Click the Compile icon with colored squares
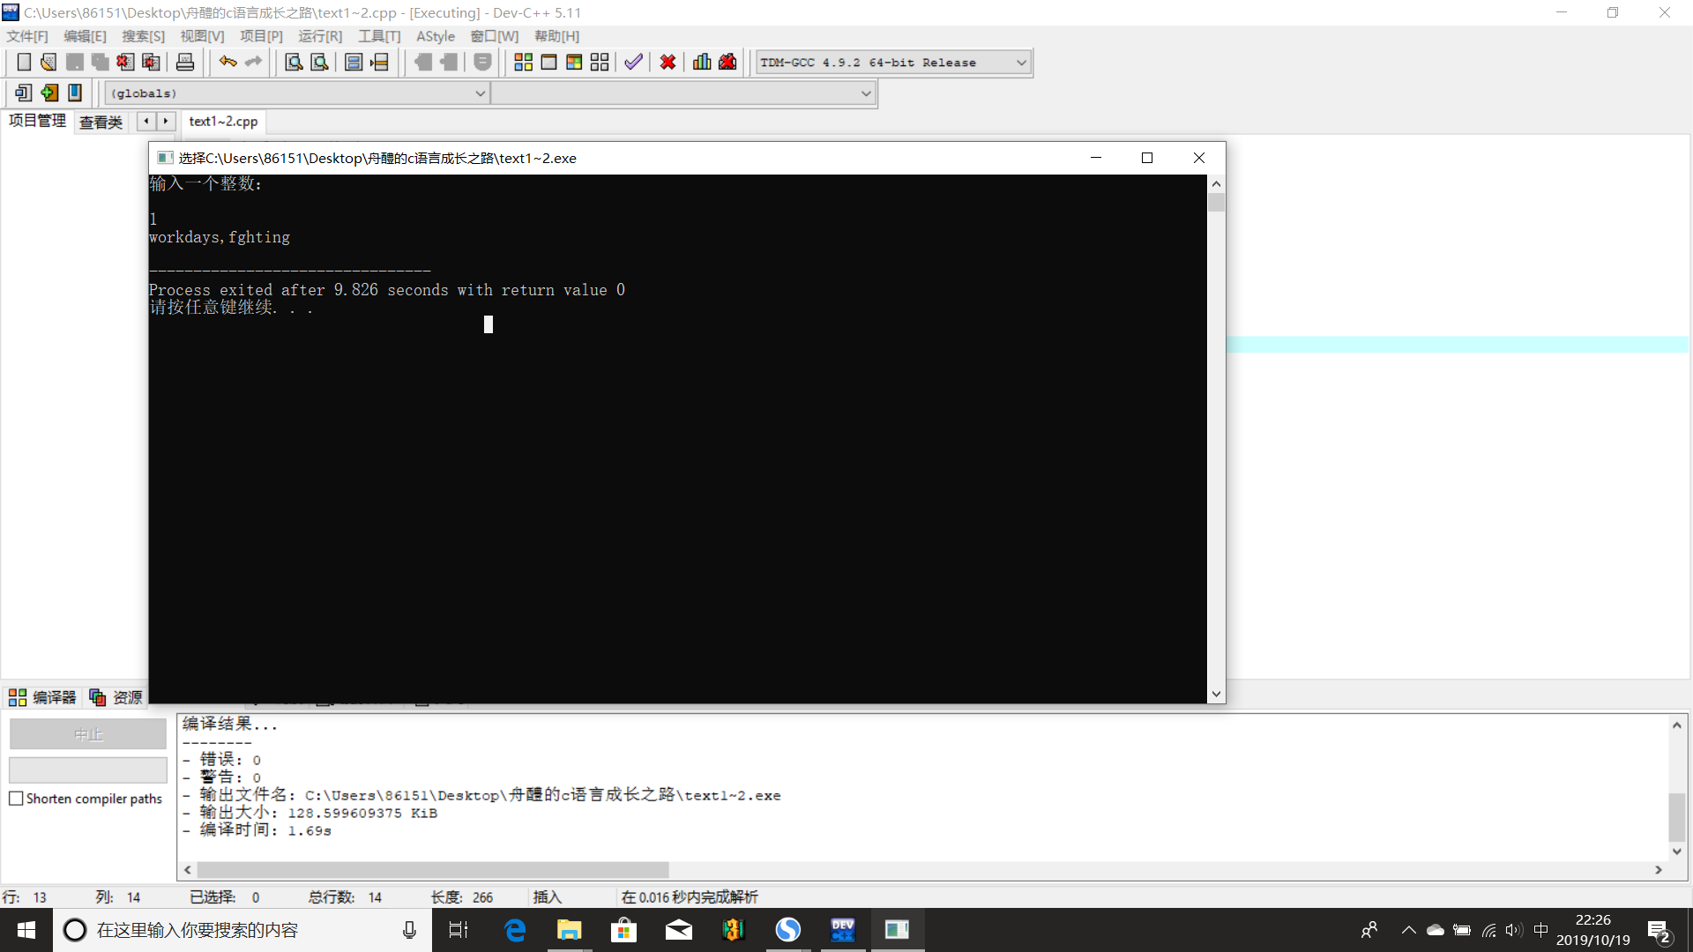Image resolution: width=1693 pixels, height=952 pixels. 523,62
